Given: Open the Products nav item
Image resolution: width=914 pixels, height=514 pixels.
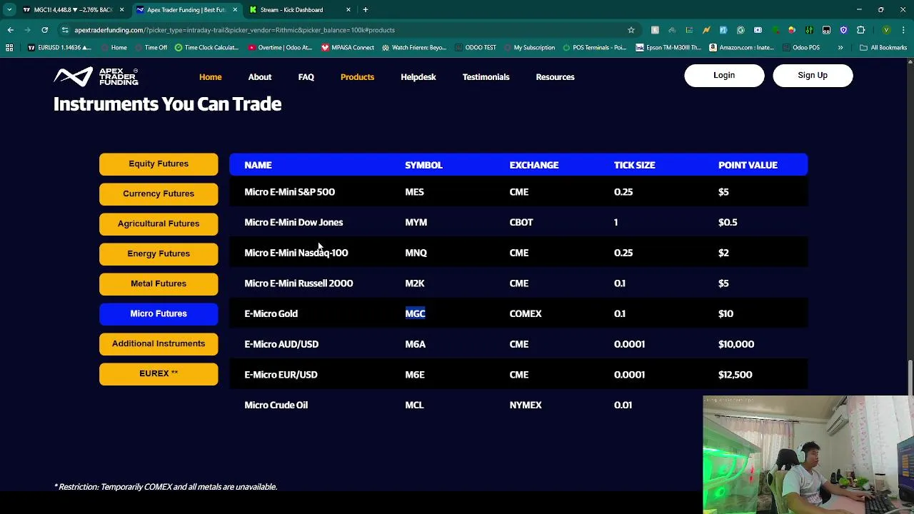Looking at the screenshot, I should [x=357, y=77].
